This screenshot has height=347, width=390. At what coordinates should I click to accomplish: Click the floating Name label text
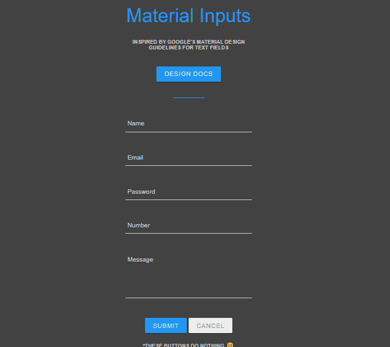(x=135, y=123)
